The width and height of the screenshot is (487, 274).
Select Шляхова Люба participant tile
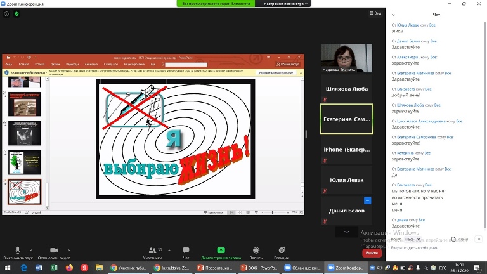point(346,88)
